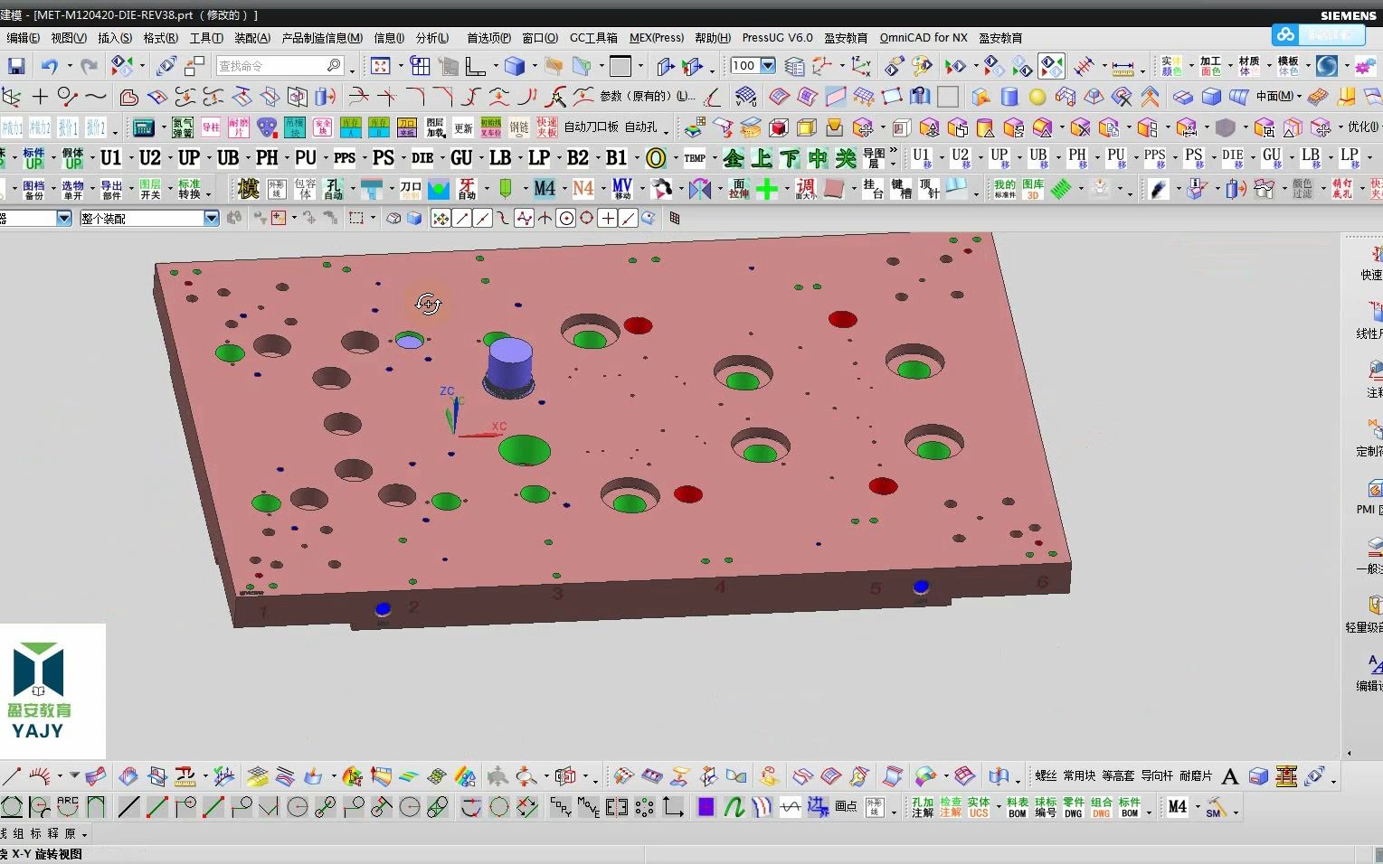Open the 视图(V) menu
This screenshot has height=864, width=1383.
69,38
